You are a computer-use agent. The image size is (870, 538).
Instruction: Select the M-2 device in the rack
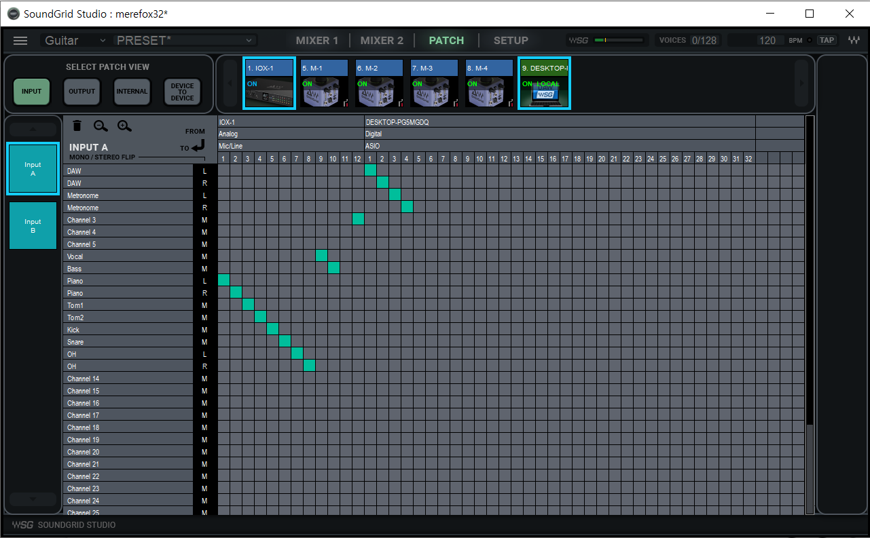(379, 83)
